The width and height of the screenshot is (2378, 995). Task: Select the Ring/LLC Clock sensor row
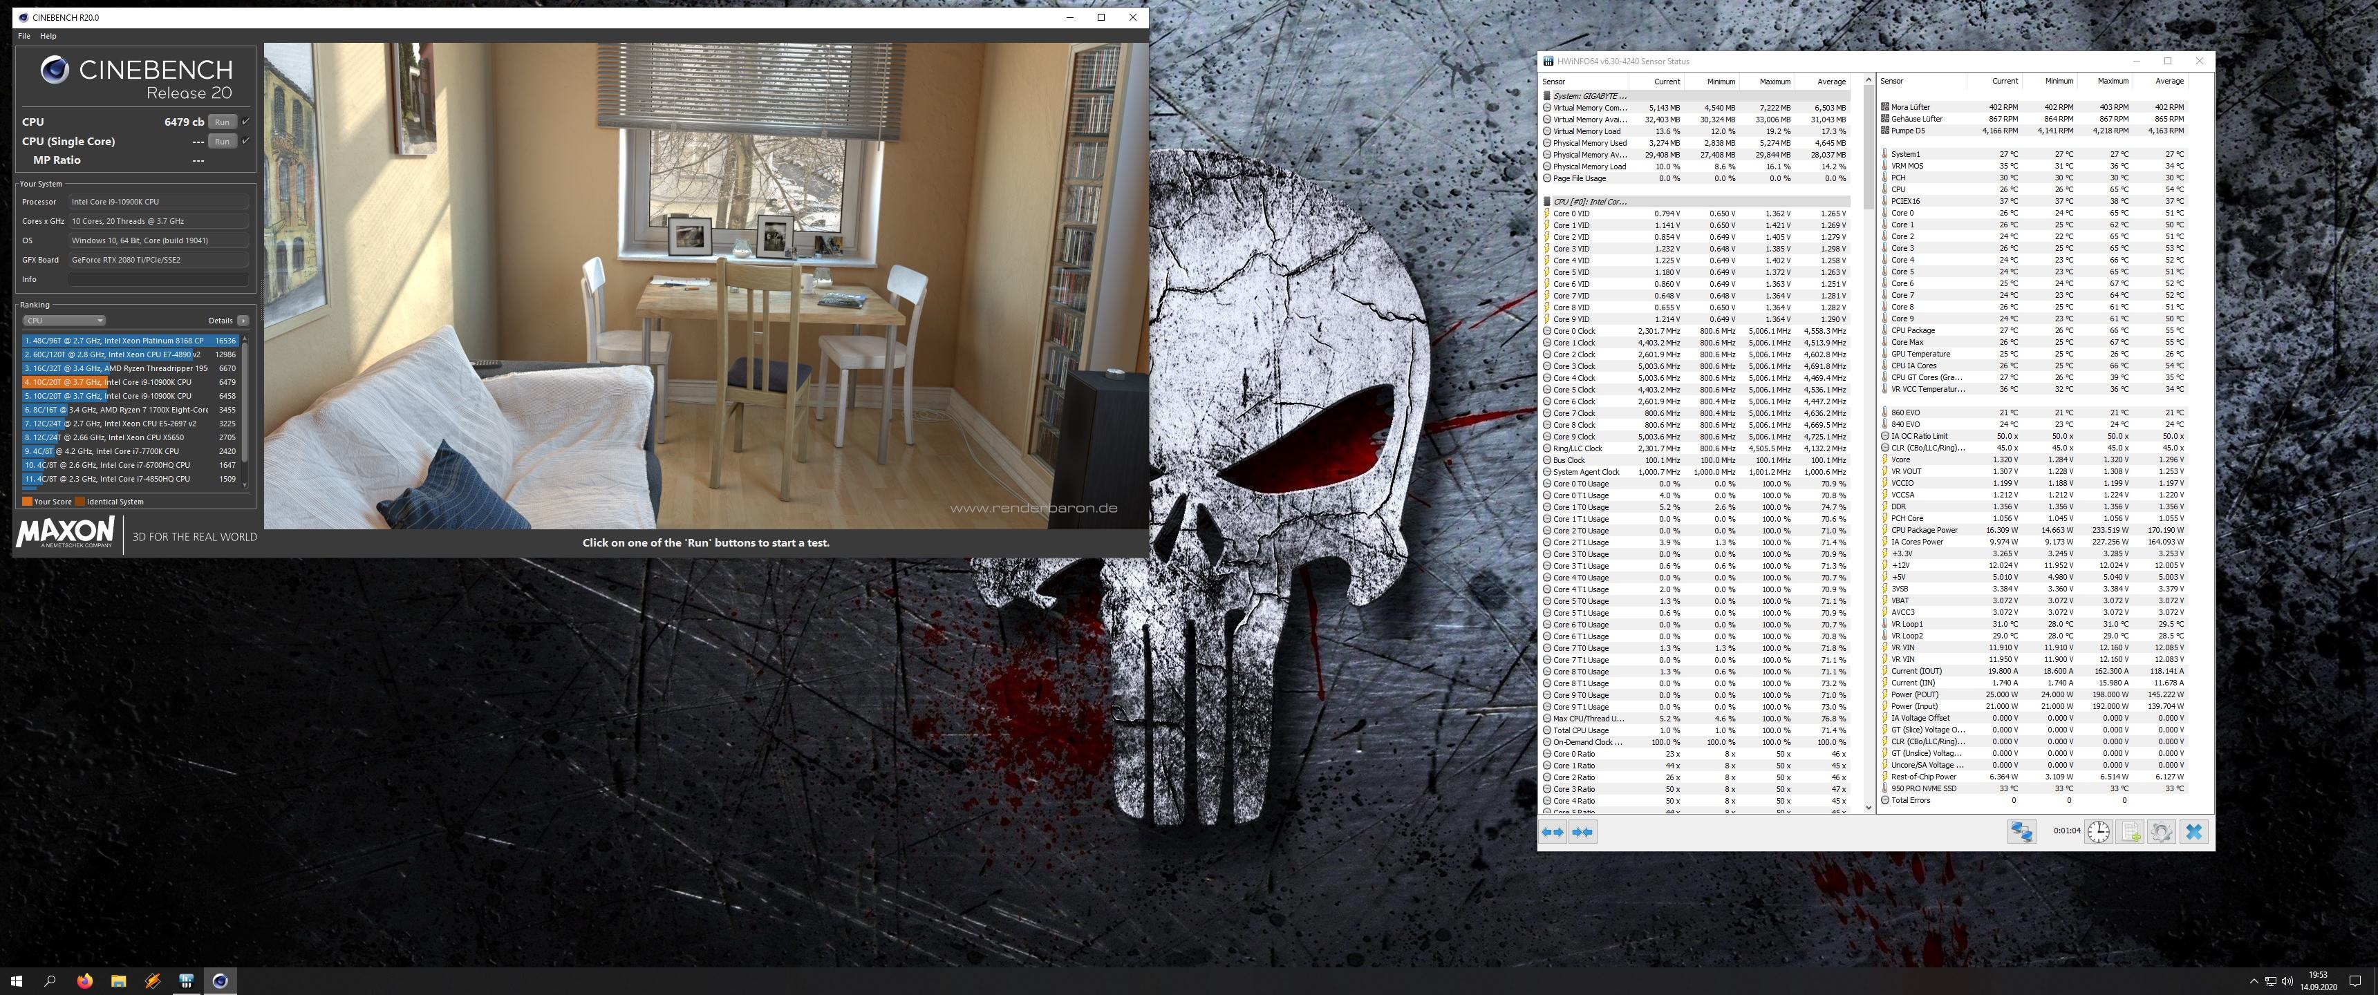pos(1696,448)
